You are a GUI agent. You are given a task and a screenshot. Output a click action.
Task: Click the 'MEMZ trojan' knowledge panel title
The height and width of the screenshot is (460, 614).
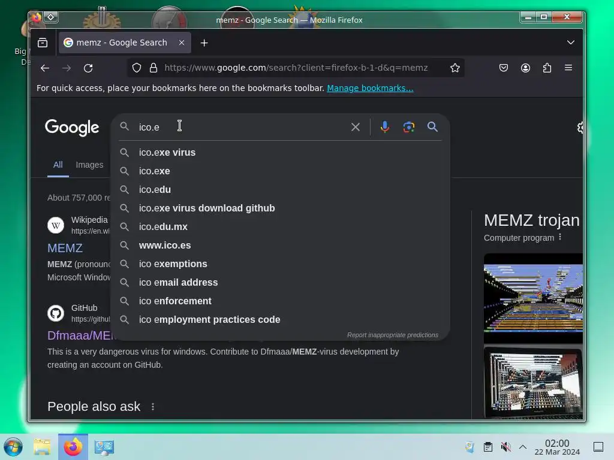click(531, 220)
